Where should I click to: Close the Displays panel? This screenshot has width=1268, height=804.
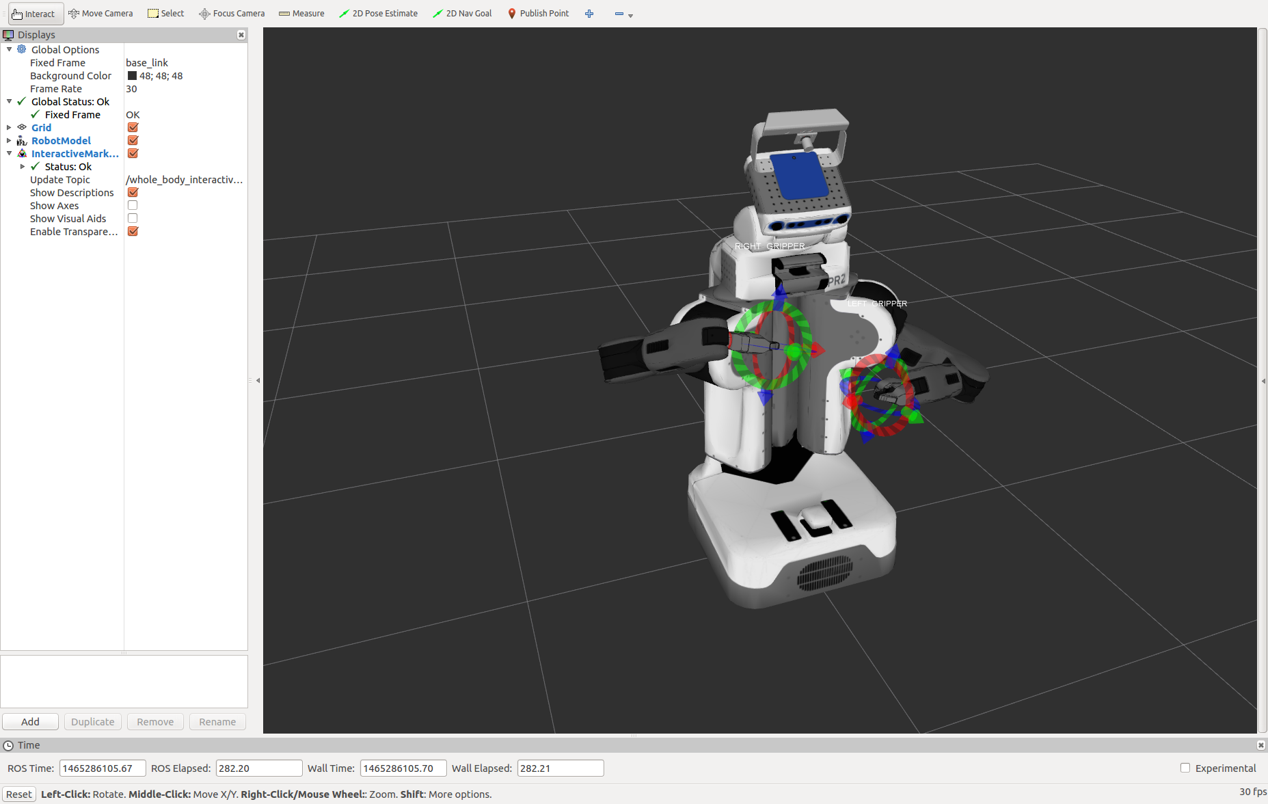tap(241, 35)
